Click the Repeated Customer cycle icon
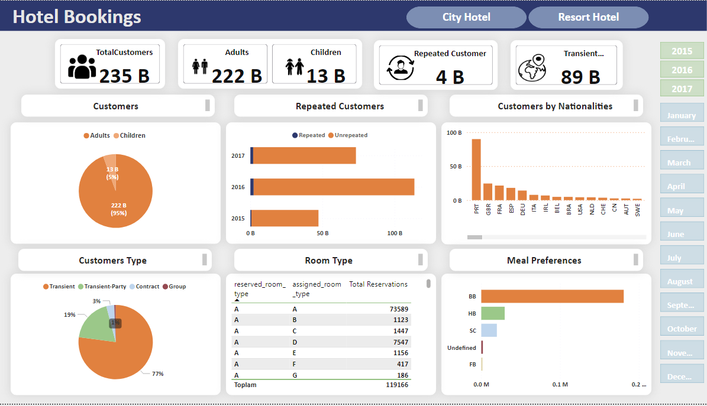This screenshot has width=707, height=406. pos(400,67)
